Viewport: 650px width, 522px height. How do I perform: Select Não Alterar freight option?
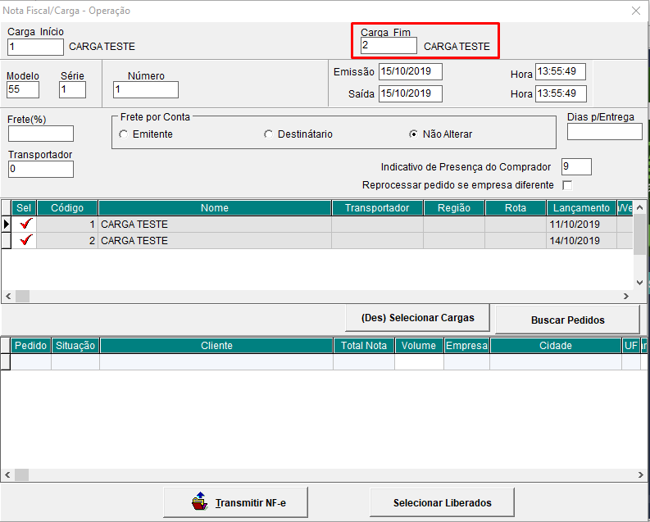414,134
